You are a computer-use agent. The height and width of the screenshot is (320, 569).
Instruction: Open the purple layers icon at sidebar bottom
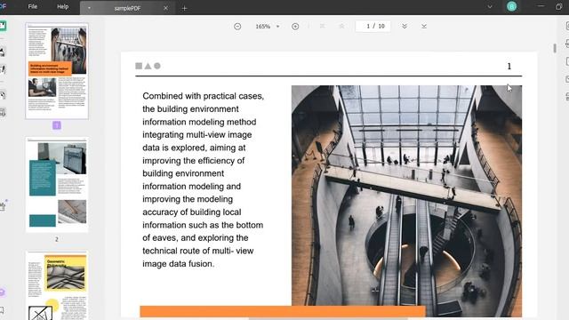2,292
